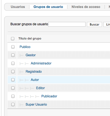Toggle the select-all checkbox in header
Viewport: 110px width, 116px height.
point(13,39)
